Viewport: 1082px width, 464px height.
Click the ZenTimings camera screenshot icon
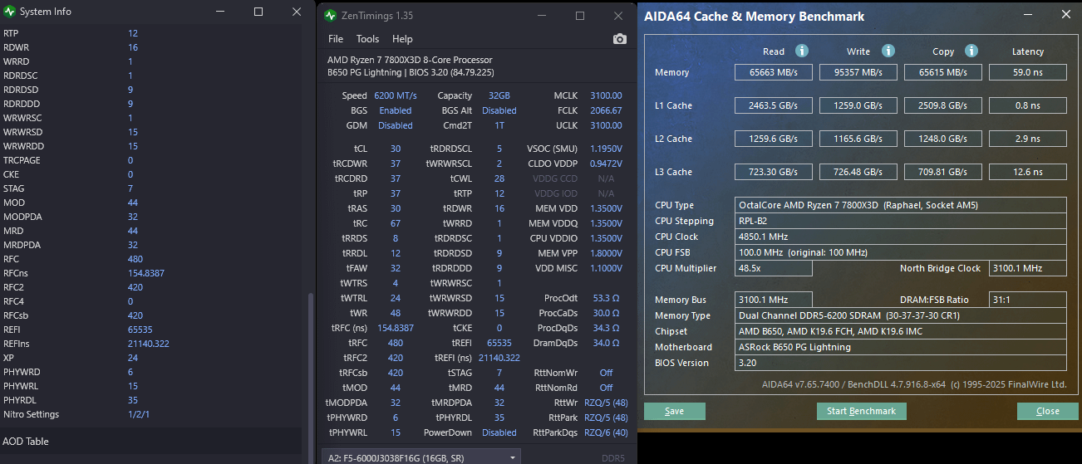tap(619, 39)
